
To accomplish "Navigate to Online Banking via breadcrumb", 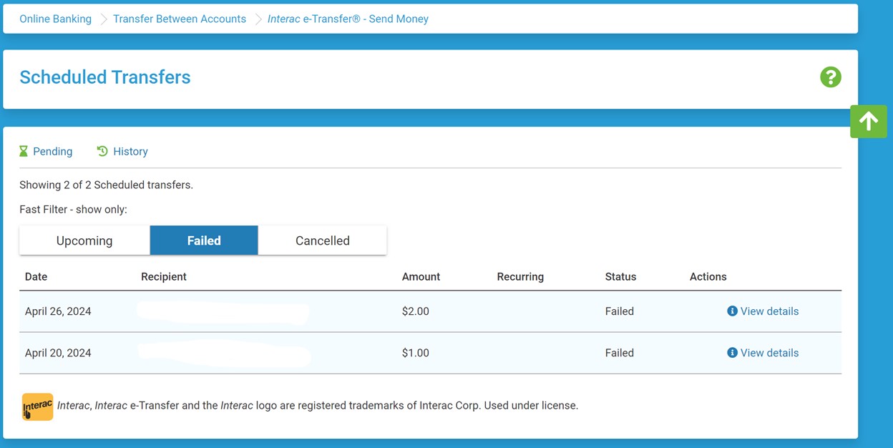I will [x=55, y=19].
